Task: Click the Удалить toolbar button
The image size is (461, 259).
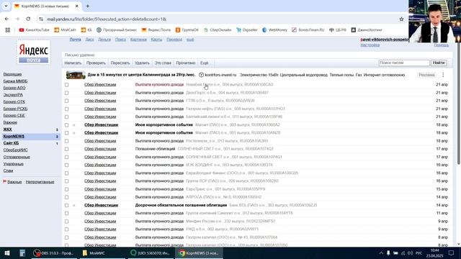Action: [x=143, y=63]
